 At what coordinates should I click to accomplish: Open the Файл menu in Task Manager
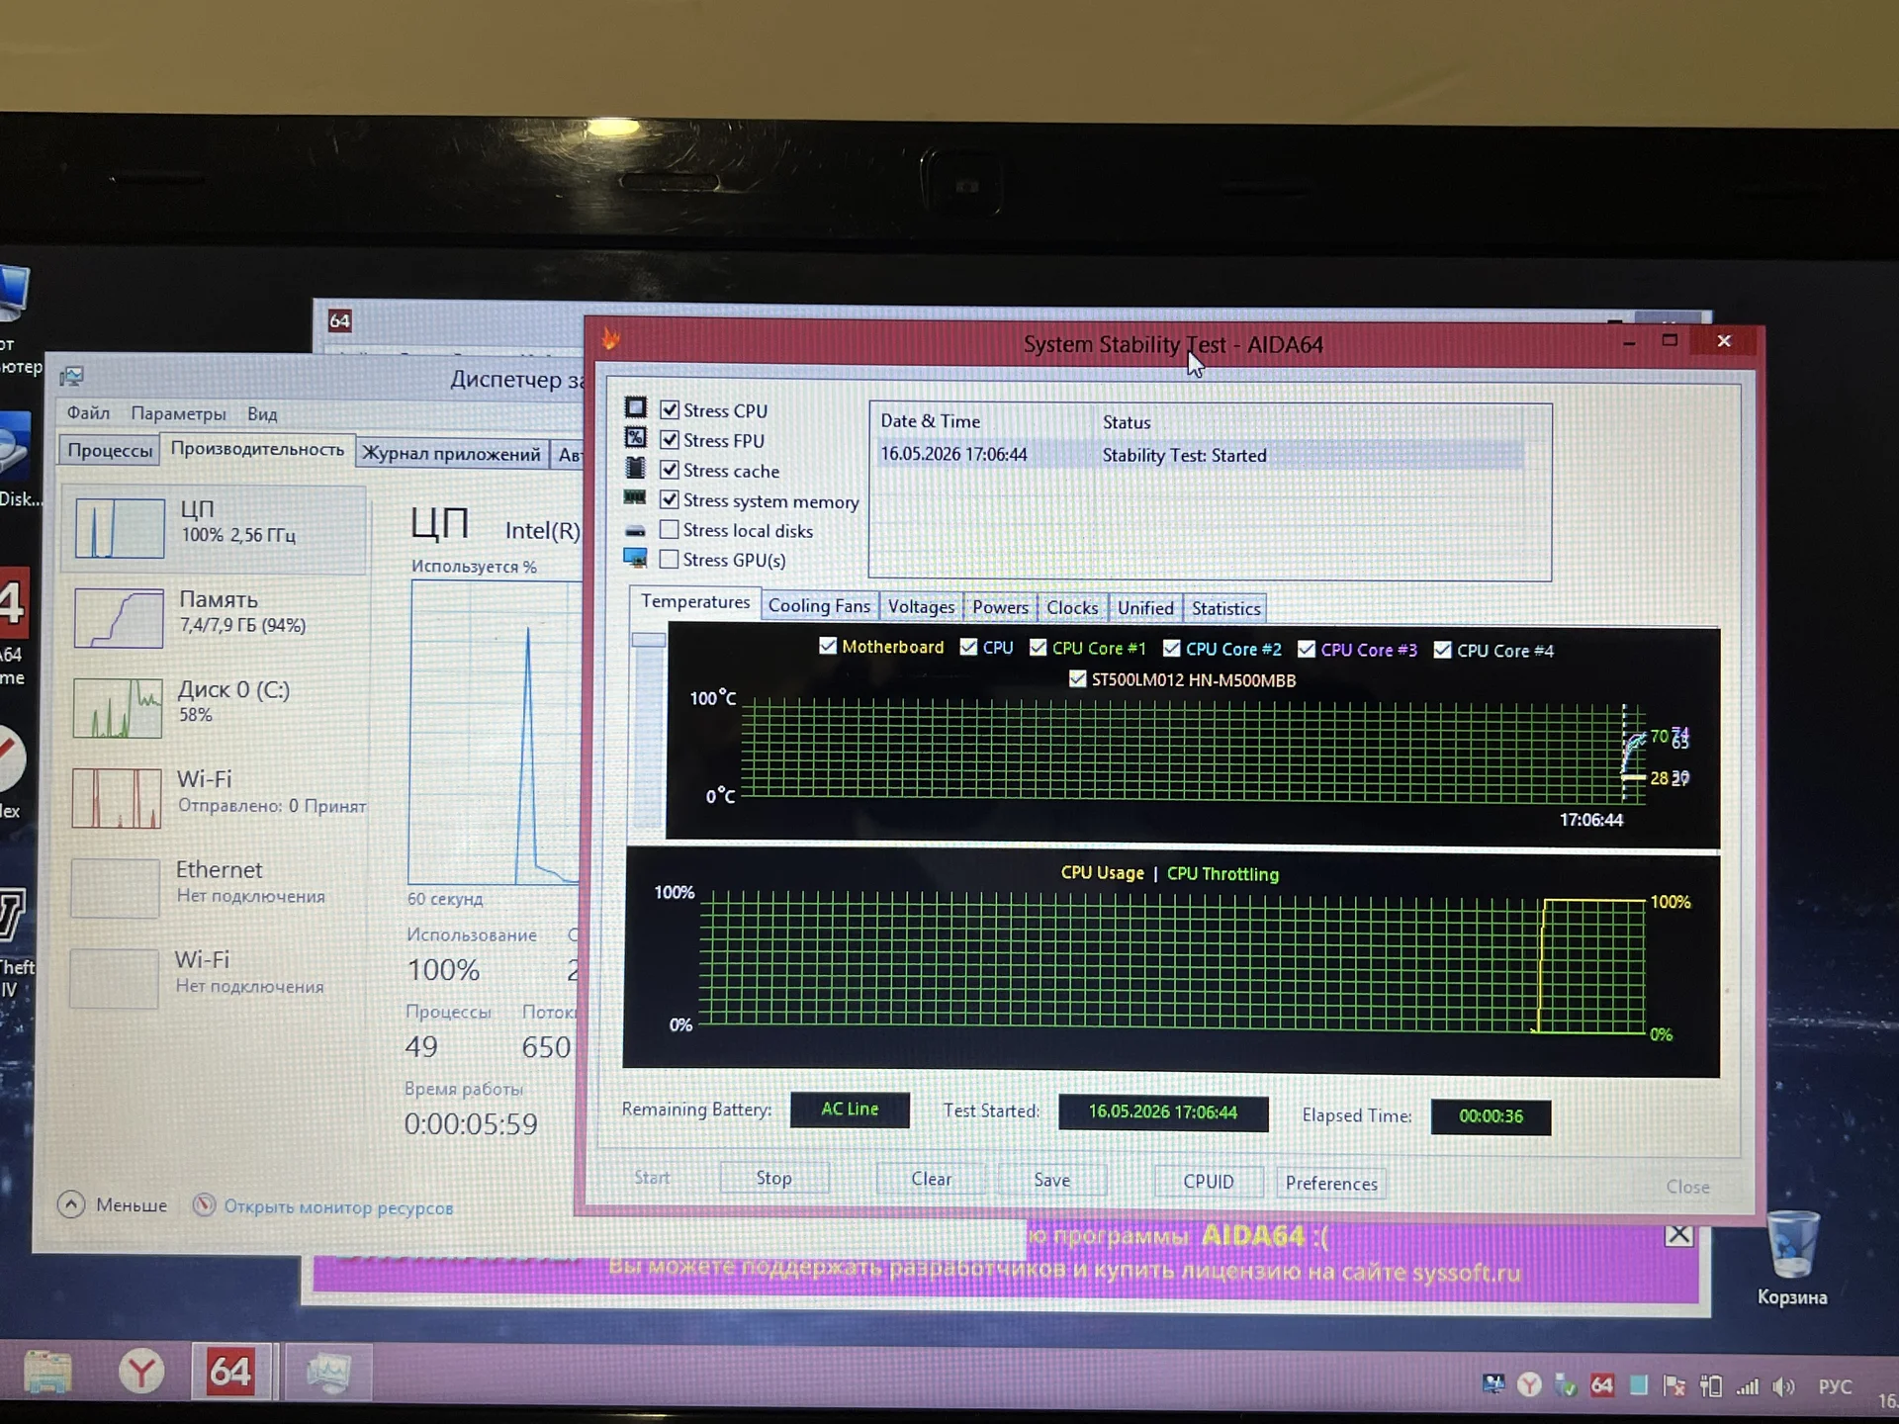click(88, 412)
